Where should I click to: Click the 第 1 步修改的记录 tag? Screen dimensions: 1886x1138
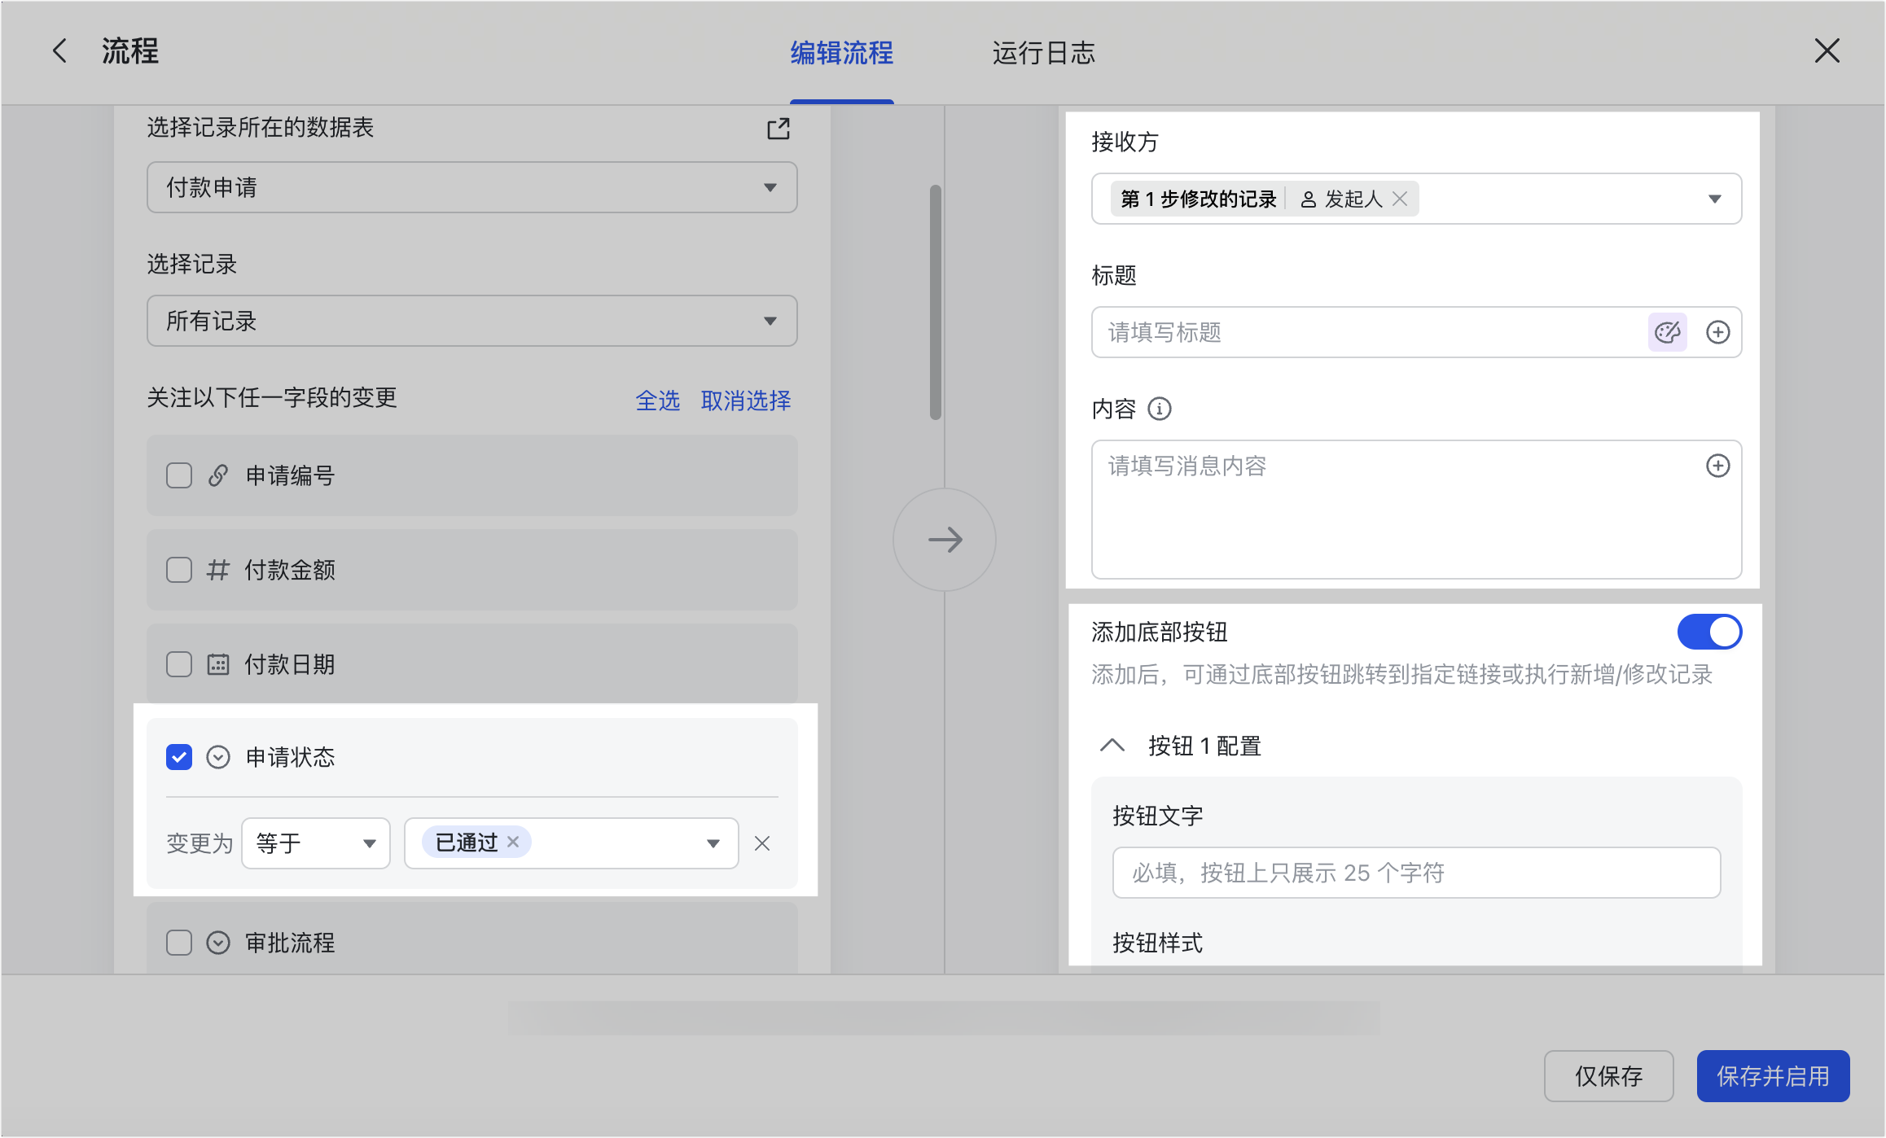[x=1198, y=199]
